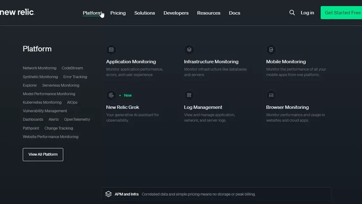The width and height of the screenshot is (362, 204).
Task: Click the Mobile Monitoring hexagon icon
Action: pos(271,49)
